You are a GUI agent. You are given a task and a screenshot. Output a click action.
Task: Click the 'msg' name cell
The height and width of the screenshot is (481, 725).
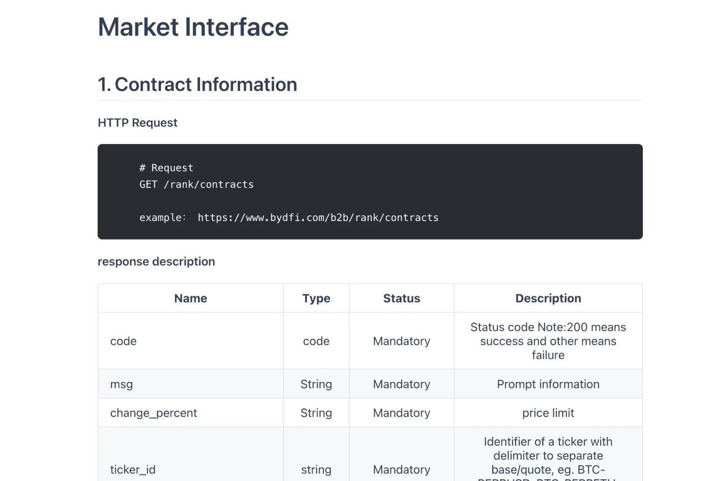pyautogui.click(x=121, y=384)
